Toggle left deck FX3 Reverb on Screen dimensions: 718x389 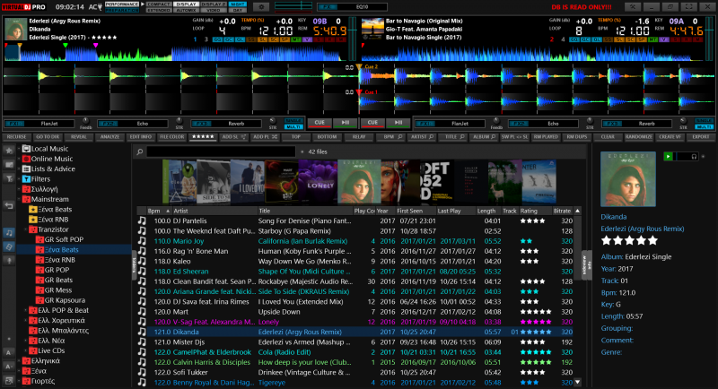pyautogui.click(x=200, y=124)
